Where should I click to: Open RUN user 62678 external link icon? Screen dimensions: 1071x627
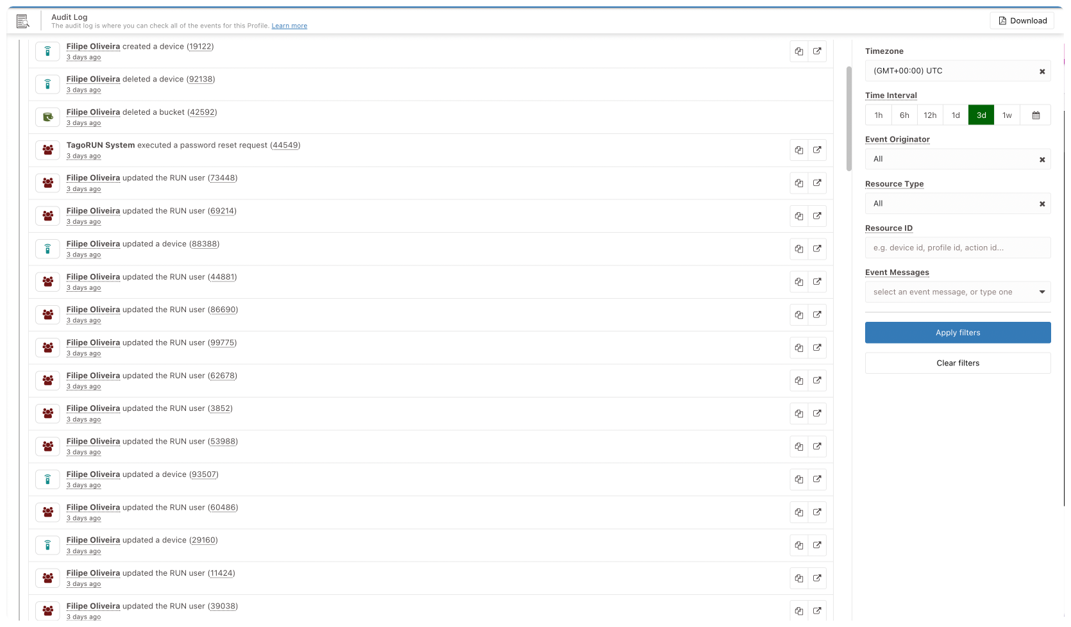tap(817, 381)
